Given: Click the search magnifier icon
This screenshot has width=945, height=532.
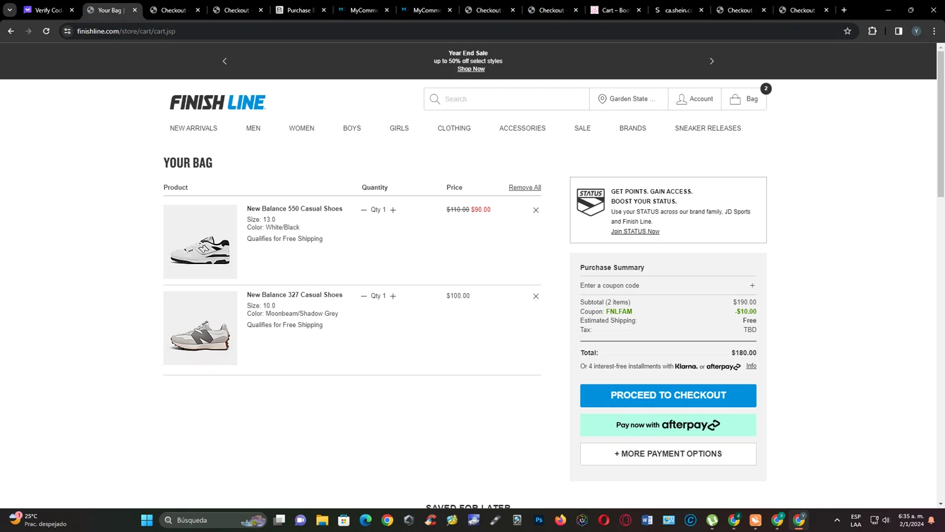Looking at the screenshot, I should coord(435,99).
